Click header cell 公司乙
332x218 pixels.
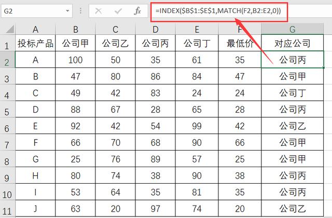click(115, 43)
